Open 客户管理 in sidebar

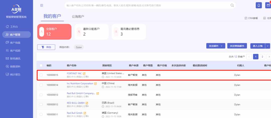tap(16, 35)
